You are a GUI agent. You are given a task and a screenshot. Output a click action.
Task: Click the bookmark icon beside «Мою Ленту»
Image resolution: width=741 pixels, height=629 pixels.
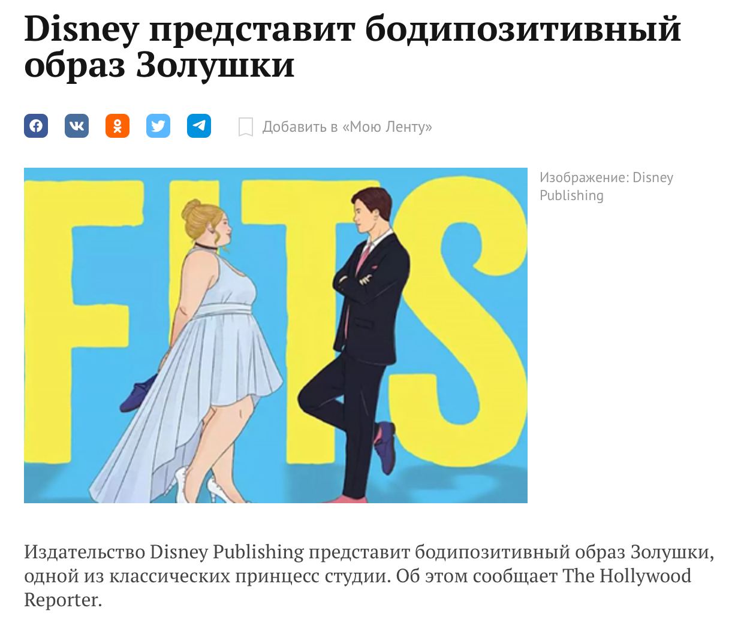pos(245,126)
